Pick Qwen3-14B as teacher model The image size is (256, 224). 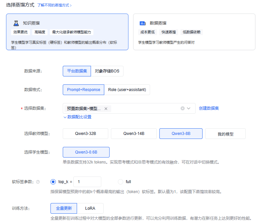pos(134,134)
